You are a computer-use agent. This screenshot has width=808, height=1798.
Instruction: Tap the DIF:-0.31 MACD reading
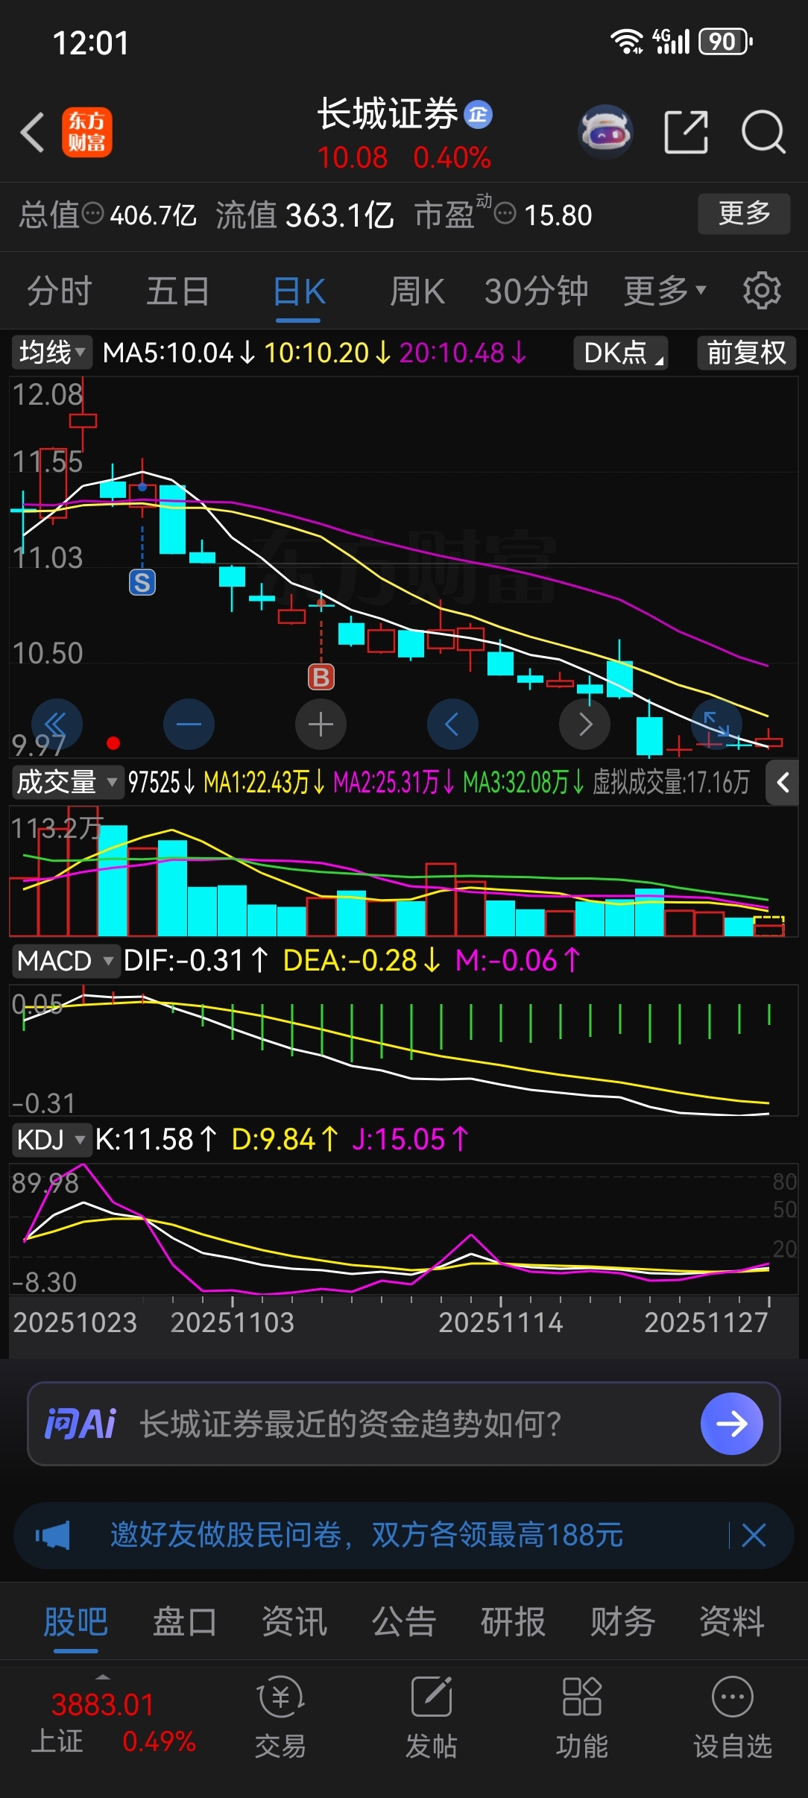click(195, 961)
